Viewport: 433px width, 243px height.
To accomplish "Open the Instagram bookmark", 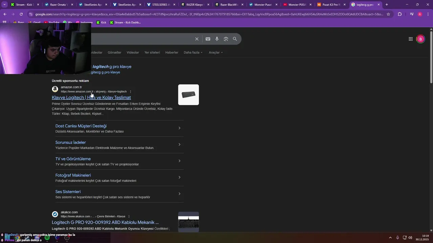I will tap(84, 22).
